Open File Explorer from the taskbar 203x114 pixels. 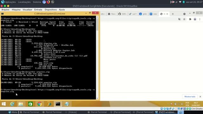click(x=21, y=104)
